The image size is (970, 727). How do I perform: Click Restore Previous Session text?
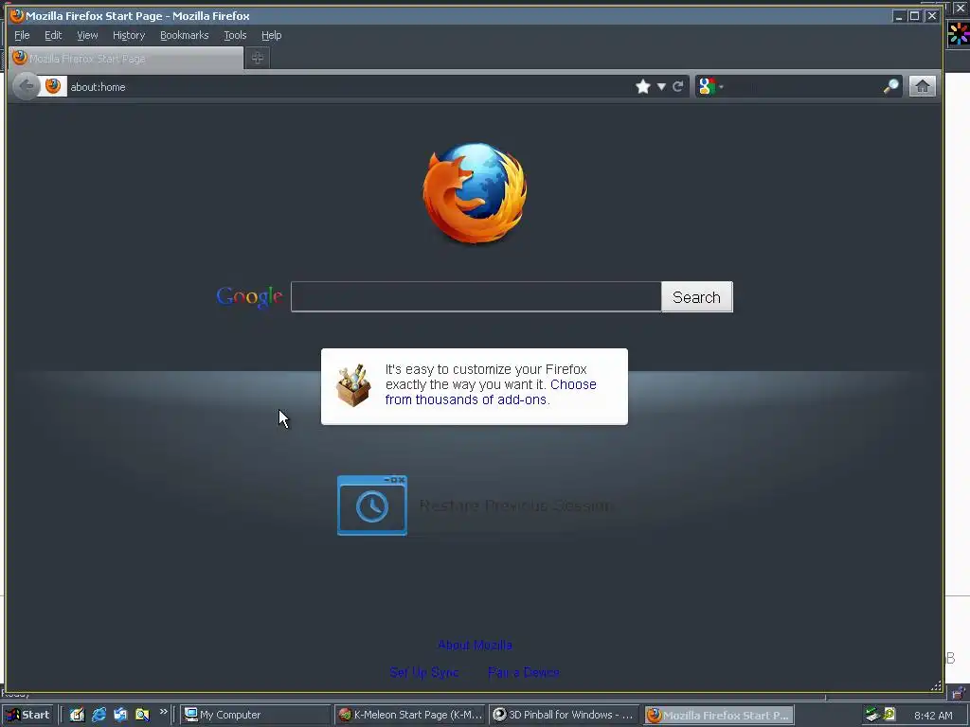(516, 505)
